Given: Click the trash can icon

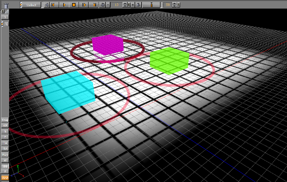Looking at the screenshot, I should coord(6,5).
